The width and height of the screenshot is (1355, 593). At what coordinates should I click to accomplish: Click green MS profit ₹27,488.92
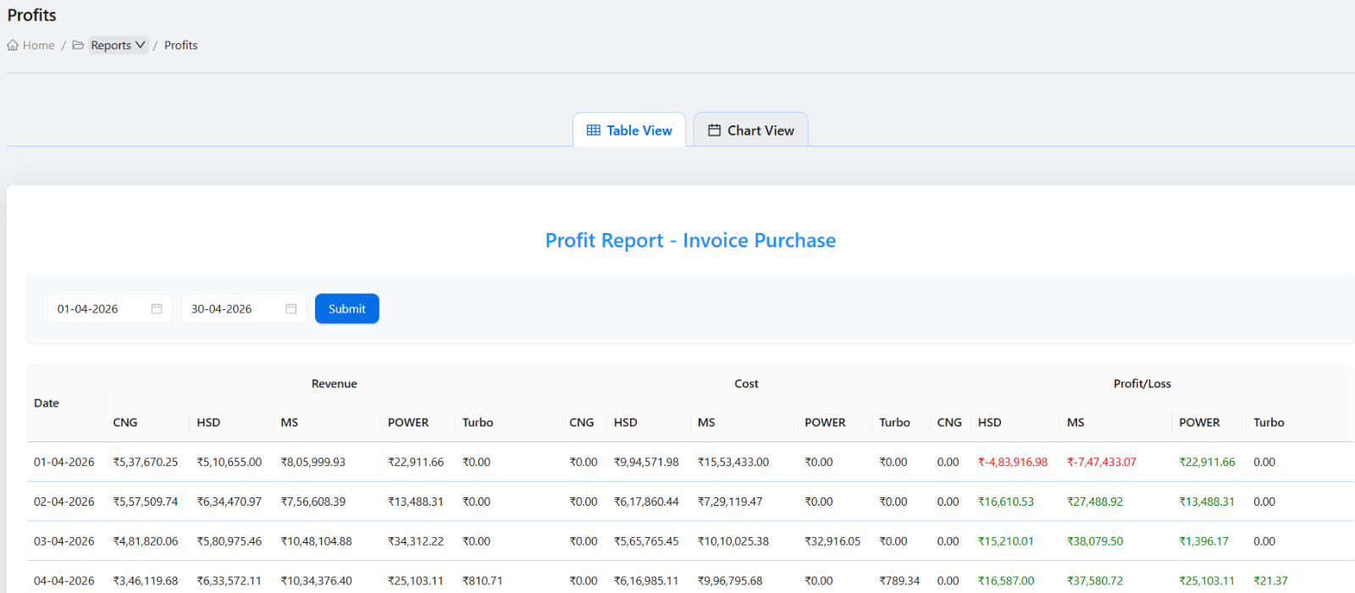1095,502
